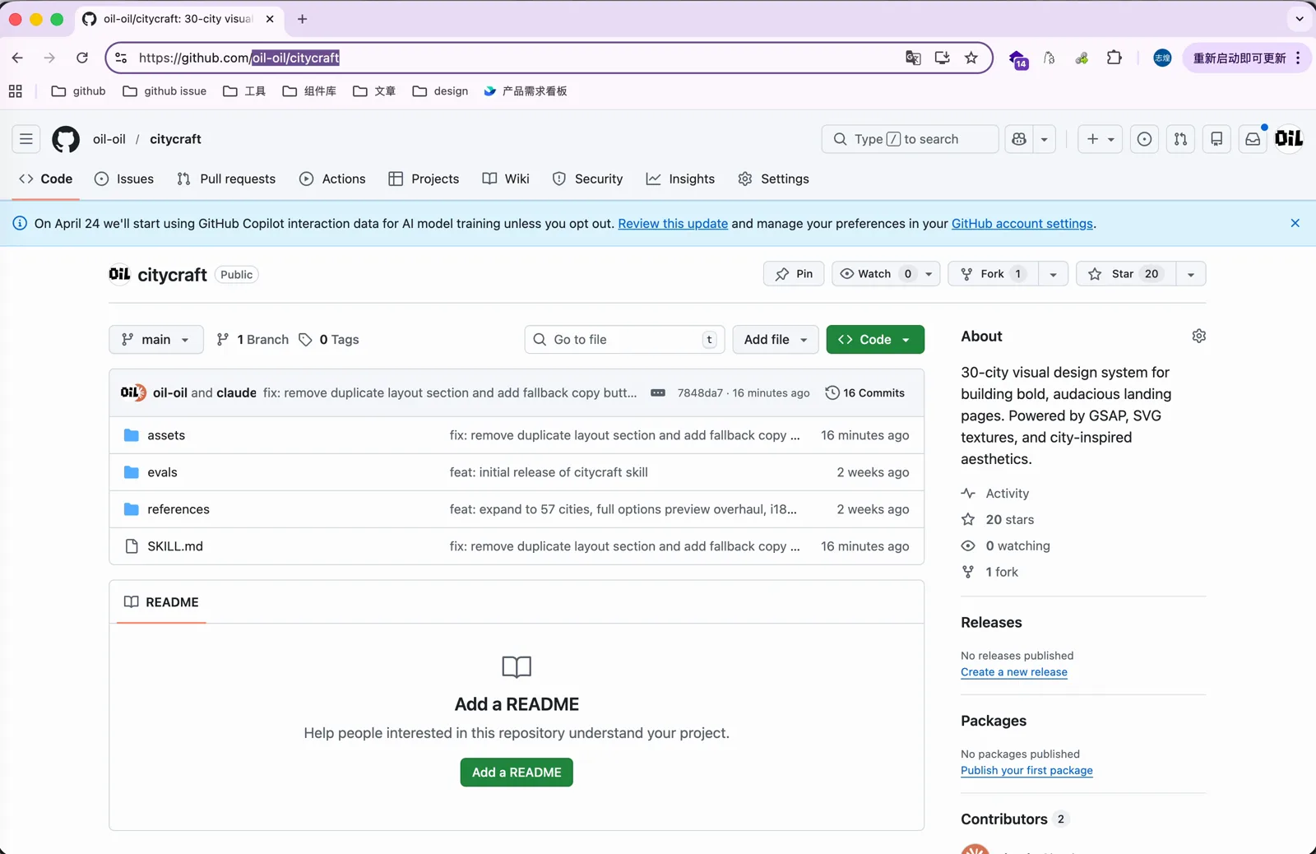Edit About details with gear icon
1316x854 pixels.
pos(1199,336)
